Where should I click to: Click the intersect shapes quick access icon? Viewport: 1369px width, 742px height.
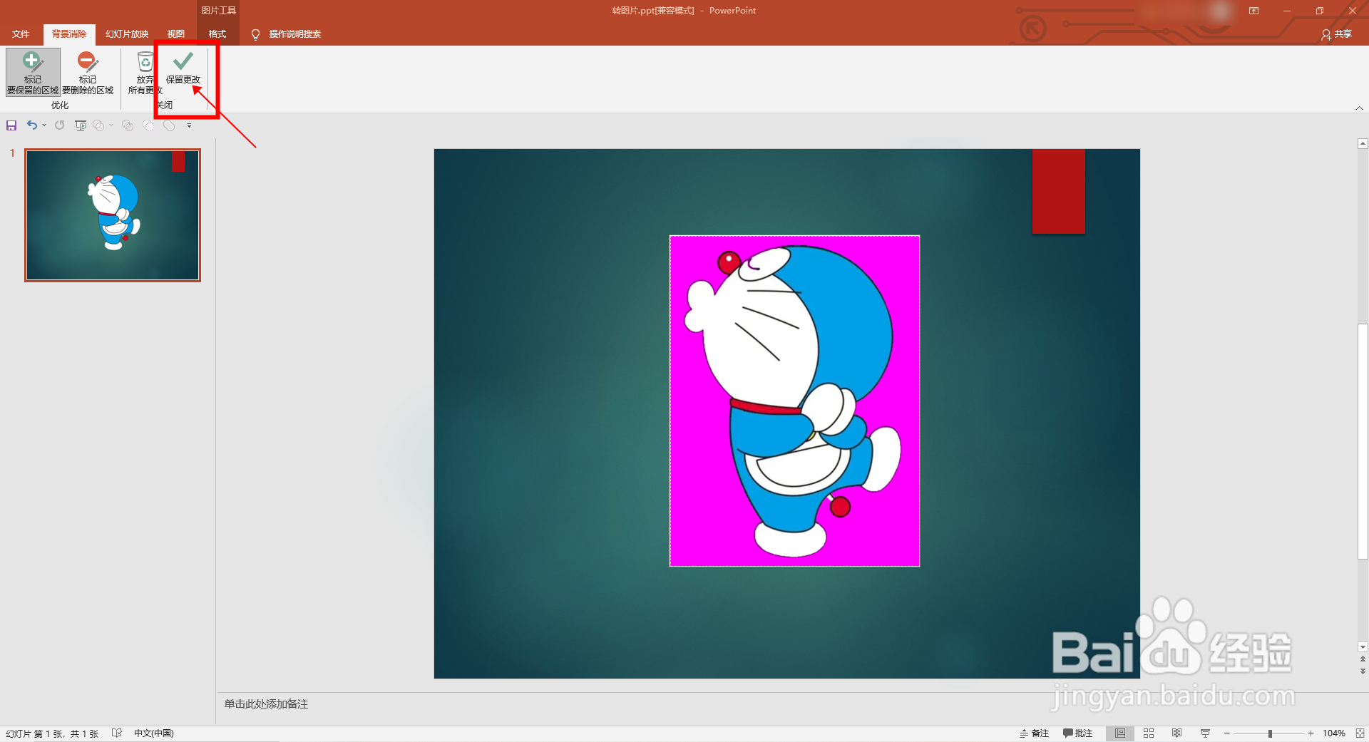click(128, 125)
